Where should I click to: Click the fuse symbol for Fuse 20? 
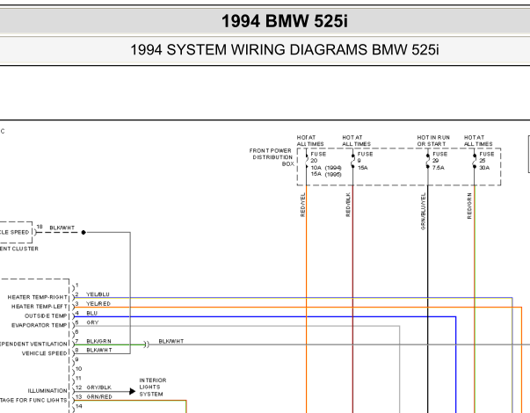click(307, 161)
